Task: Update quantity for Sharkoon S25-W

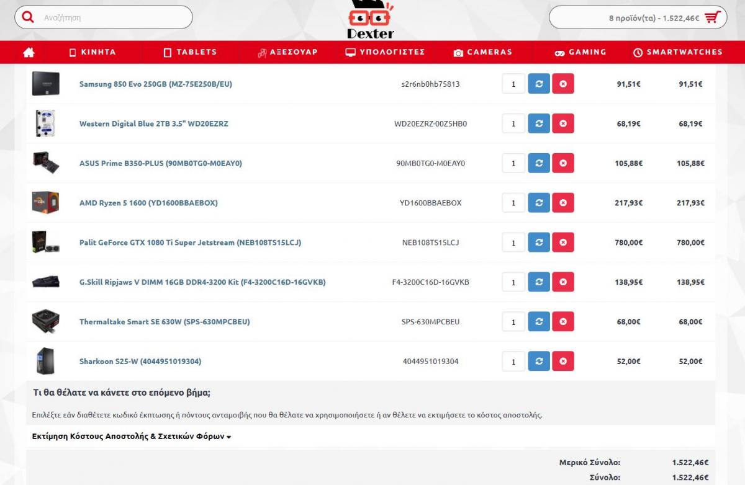Action: pyautogui.click(x=539, y=362)
